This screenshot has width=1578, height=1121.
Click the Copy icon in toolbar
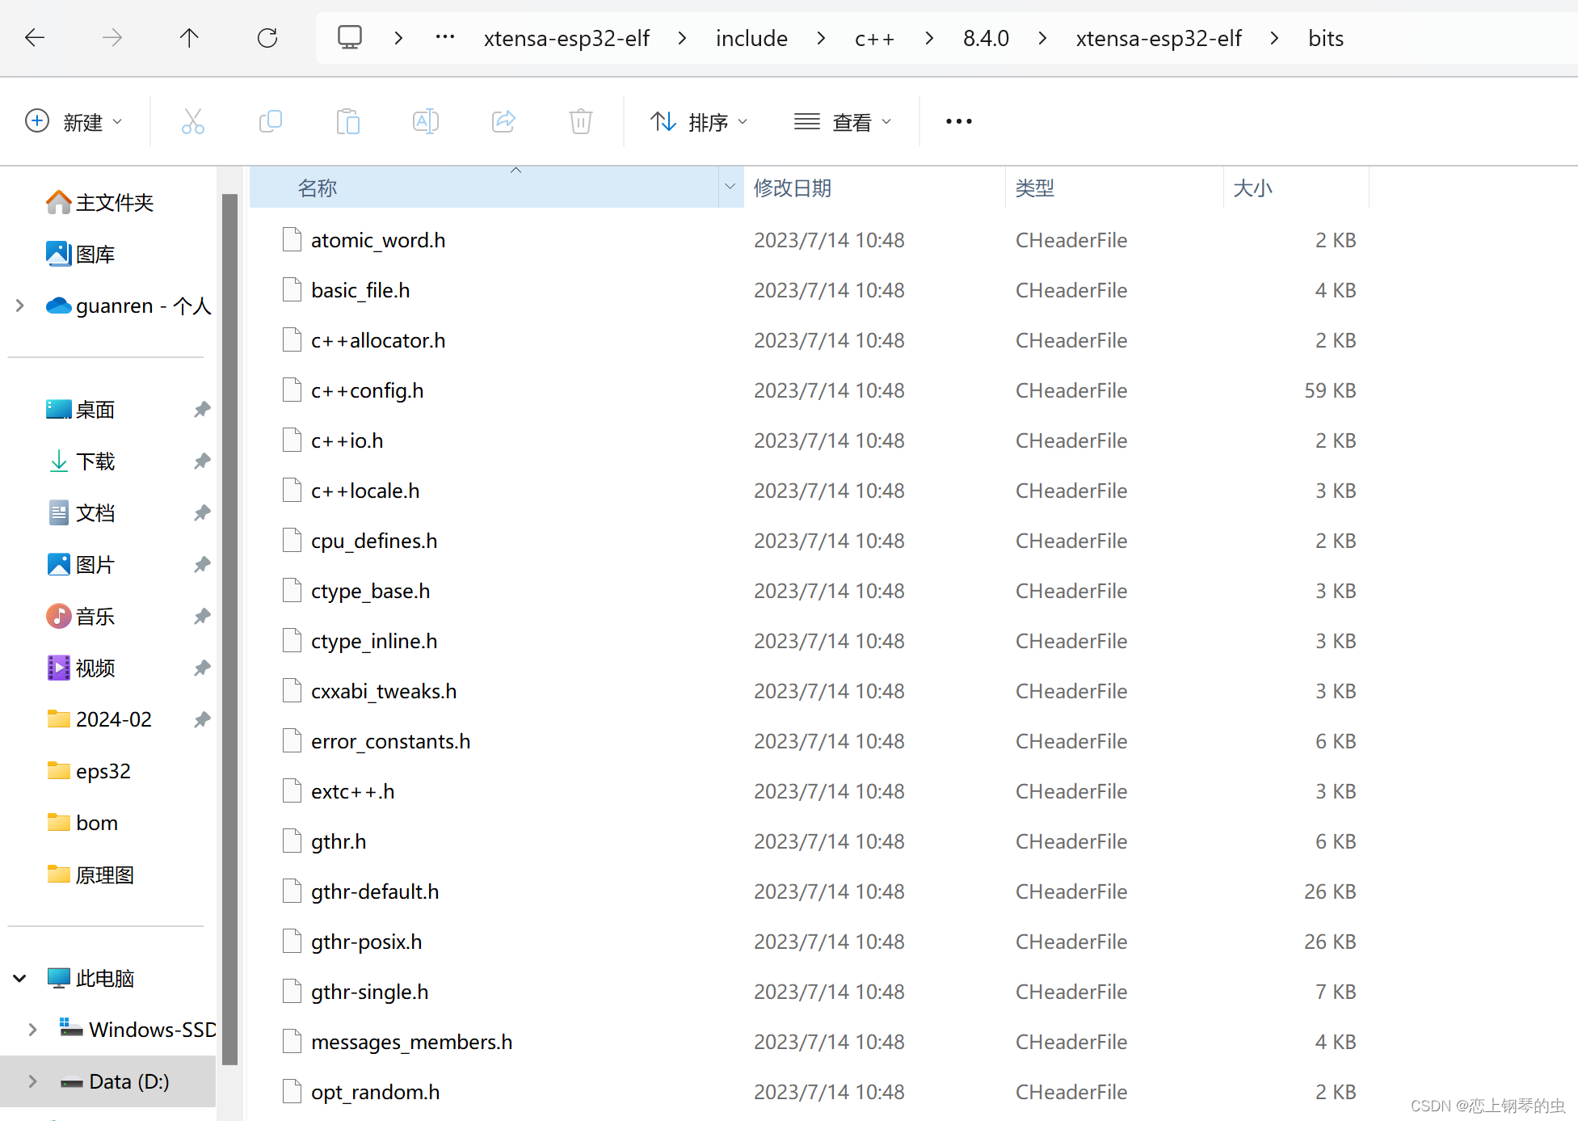[270, 122]
